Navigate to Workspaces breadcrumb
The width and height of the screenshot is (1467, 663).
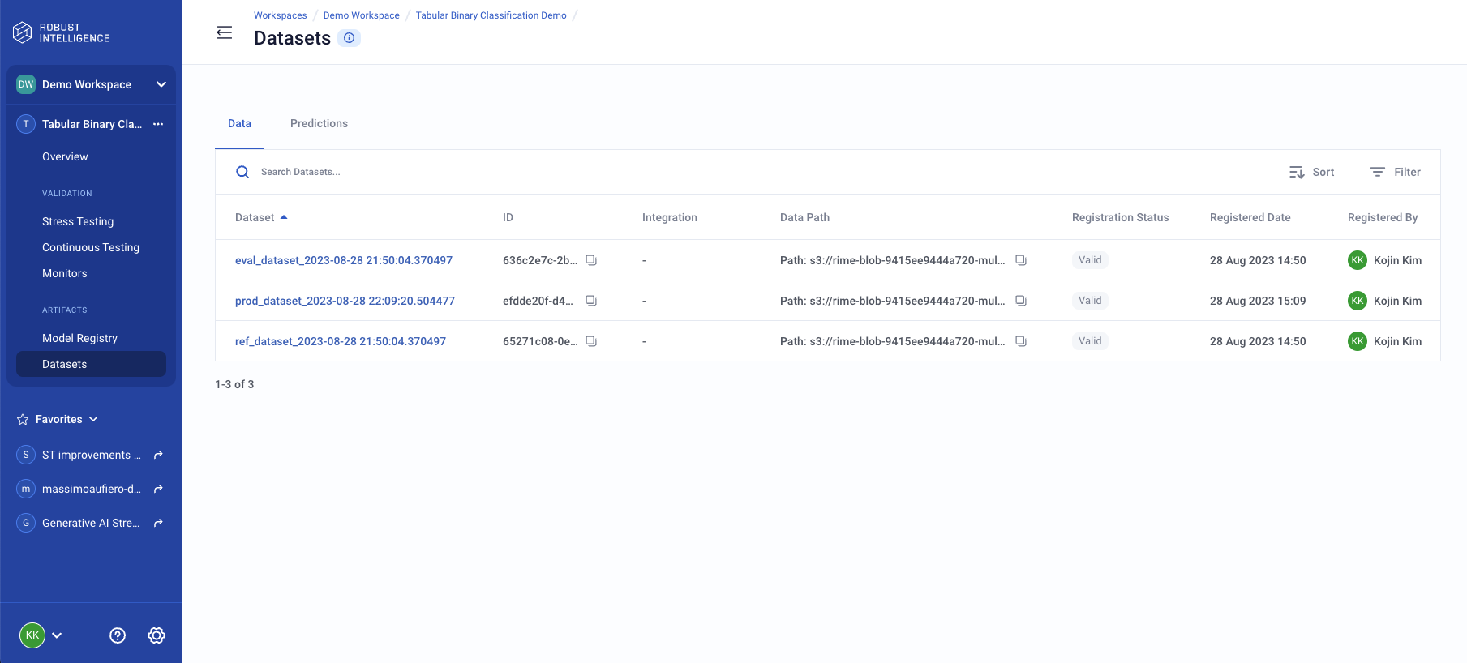tap(280, 15)
